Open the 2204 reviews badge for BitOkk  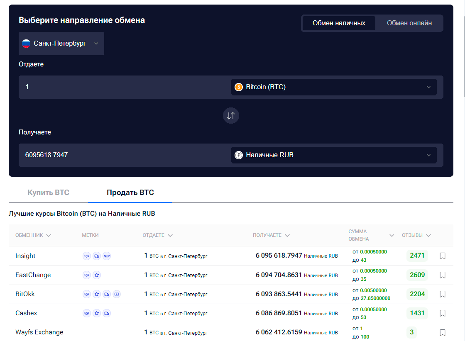tap(417, 294)
